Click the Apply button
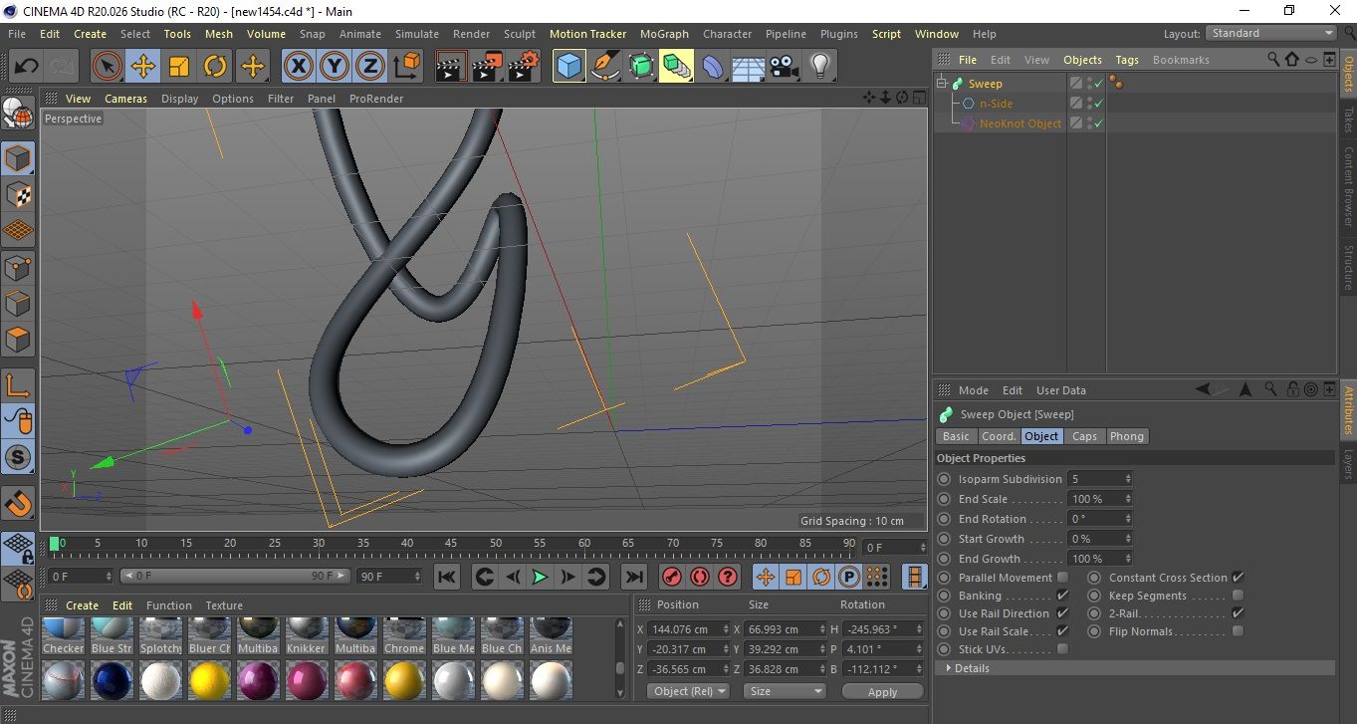1357x724 pixels. click(x=882, y=691)
